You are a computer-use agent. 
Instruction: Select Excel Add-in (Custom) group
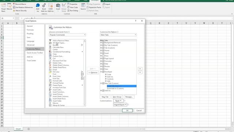click(x=116, y=89)
